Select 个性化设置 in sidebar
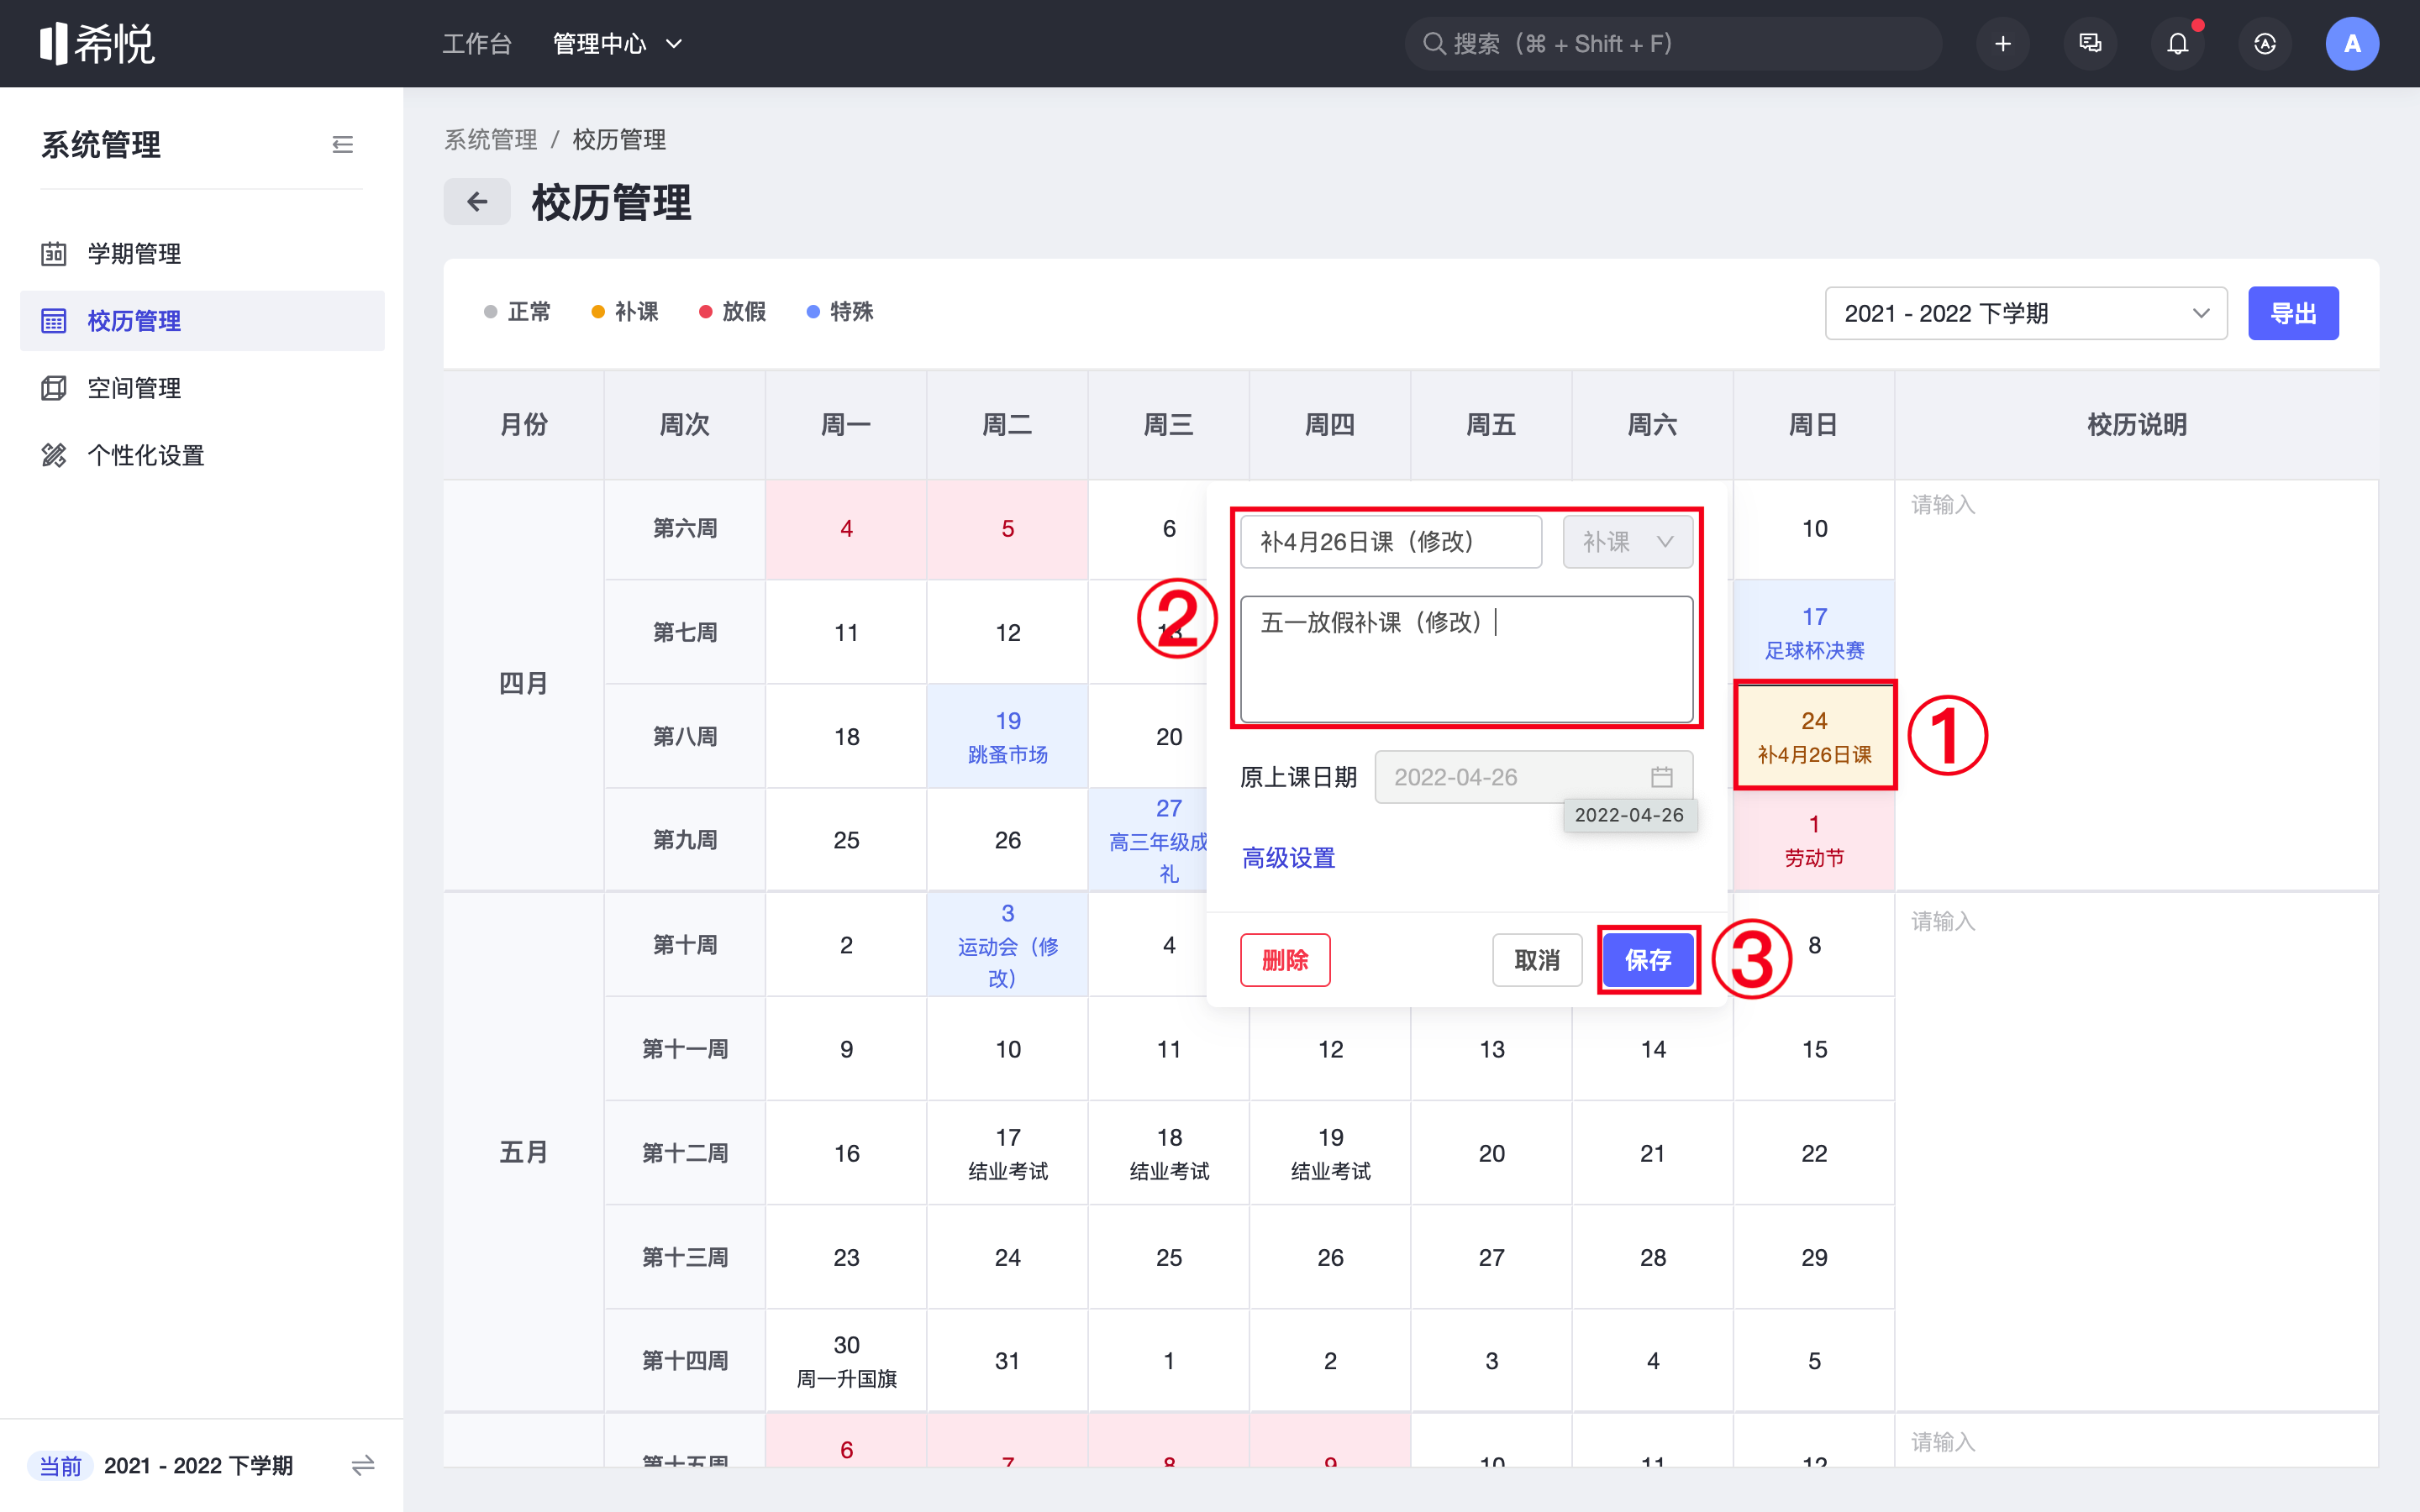Viewport: 2420px width, 1512px height. pos(202,455)
